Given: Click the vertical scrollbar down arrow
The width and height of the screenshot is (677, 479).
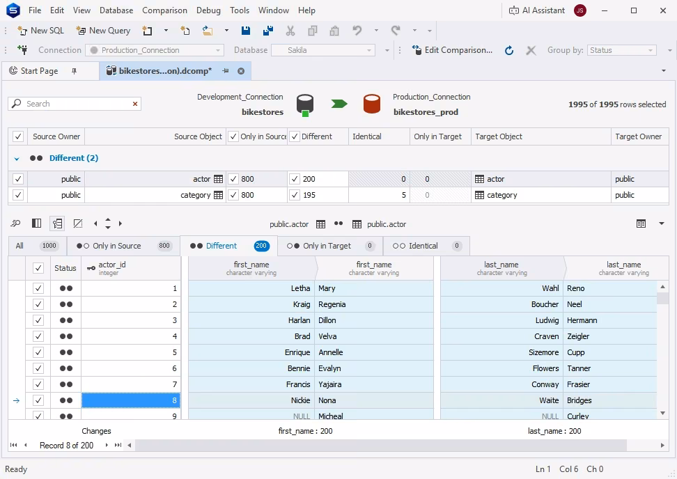Looking at the screenshot, I should click(663, 414).
